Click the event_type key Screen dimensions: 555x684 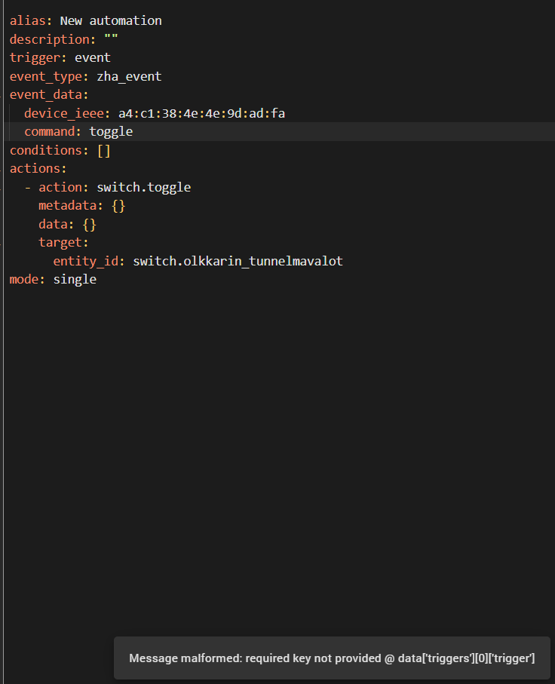click(x=47, y=76)
